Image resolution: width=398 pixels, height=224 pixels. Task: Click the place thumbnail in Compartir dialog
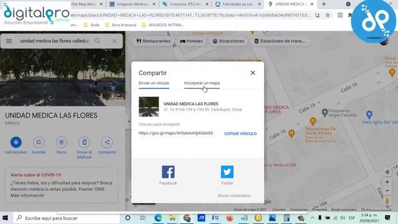(149, 106)
